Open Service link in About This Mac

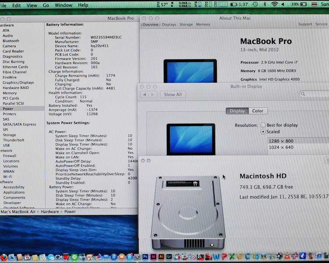pos(321,24)
